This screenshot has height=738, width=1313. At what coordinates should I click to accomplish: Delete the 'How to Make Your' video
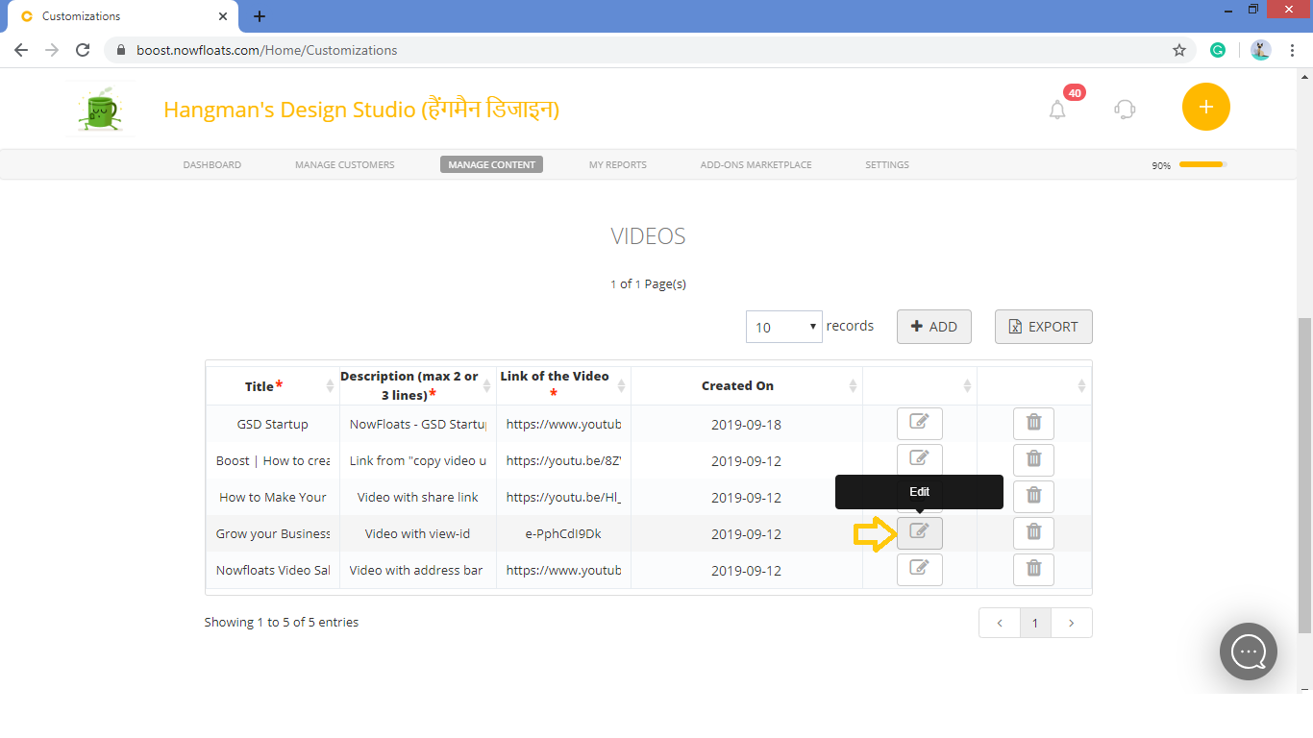1033,497
